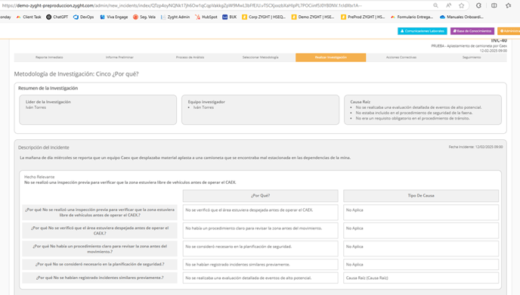Open the Causa Raíz (Causa Raíz) cause type field
This screenshot has height=295, width=520.
coord(421,278)
